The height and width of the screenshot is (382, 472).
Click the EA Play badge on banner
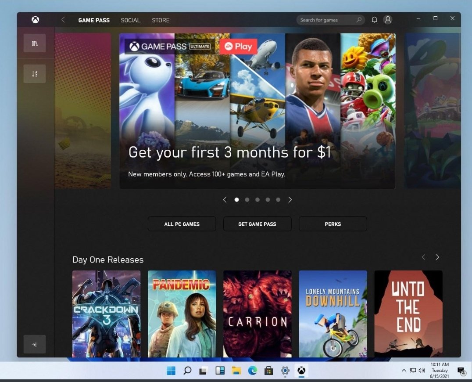tap(238, 47)
